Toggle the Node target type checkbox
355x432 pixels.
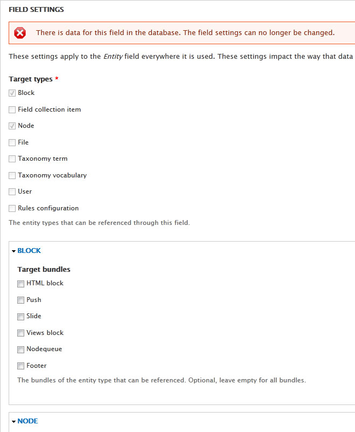(x=12, y=126)
